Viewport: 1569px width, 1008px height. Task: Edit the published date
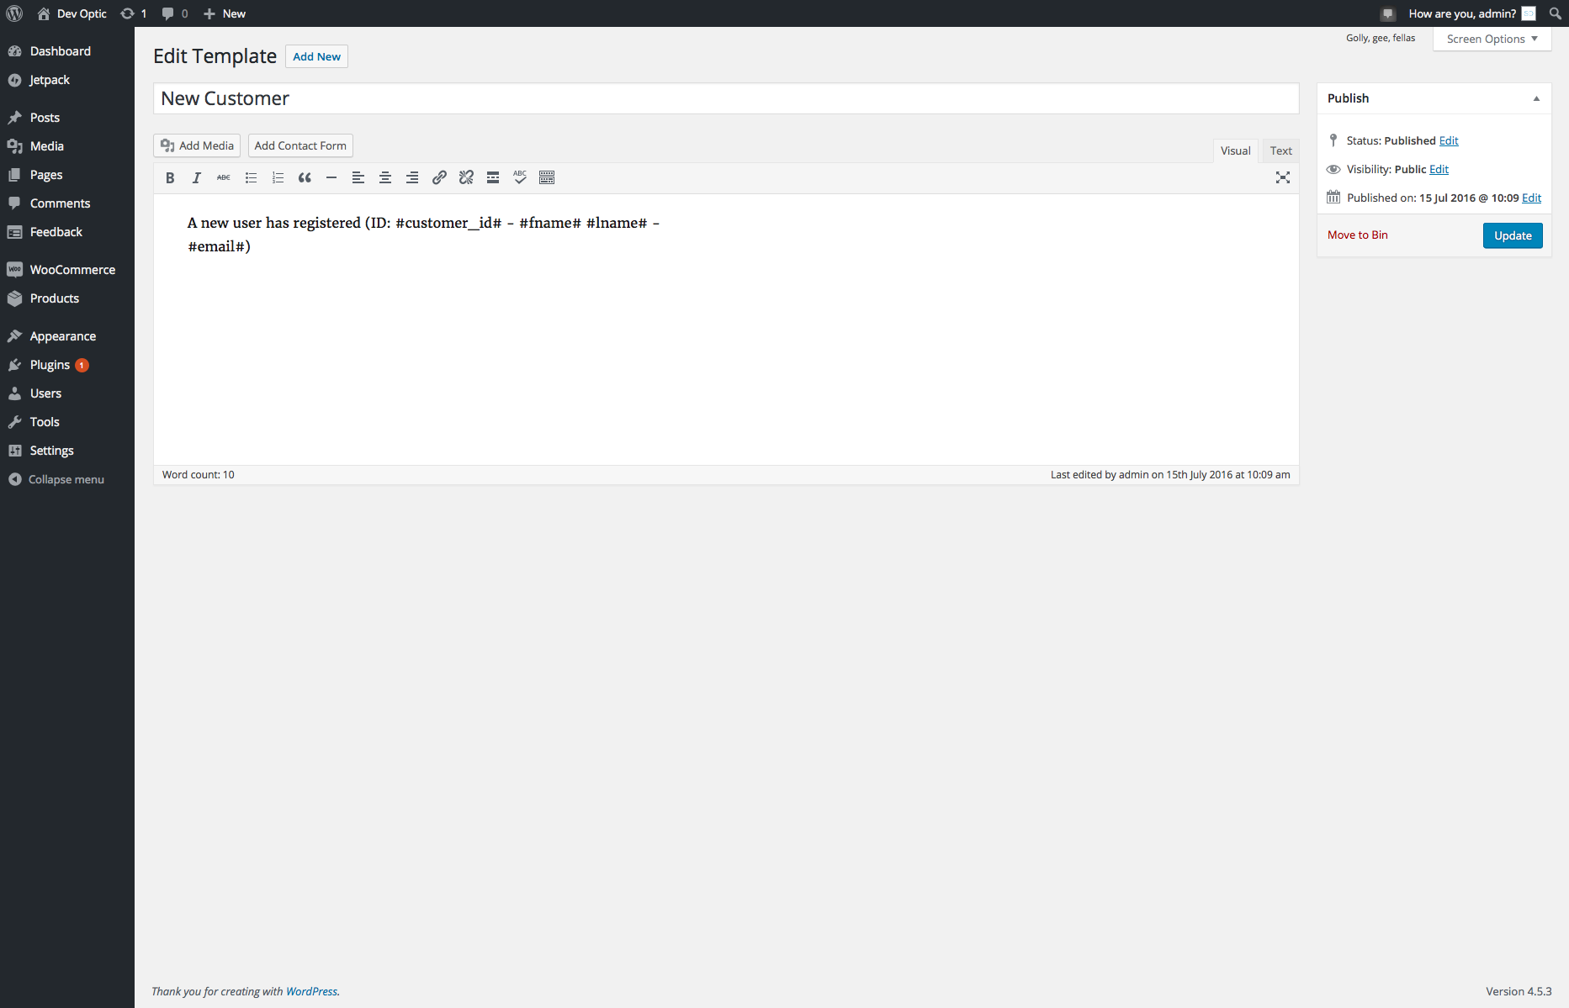(1531, 198)
